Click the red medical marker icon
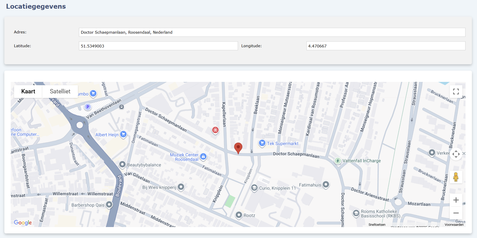This screenshot has width=477, height=238. tap(215, 130)
